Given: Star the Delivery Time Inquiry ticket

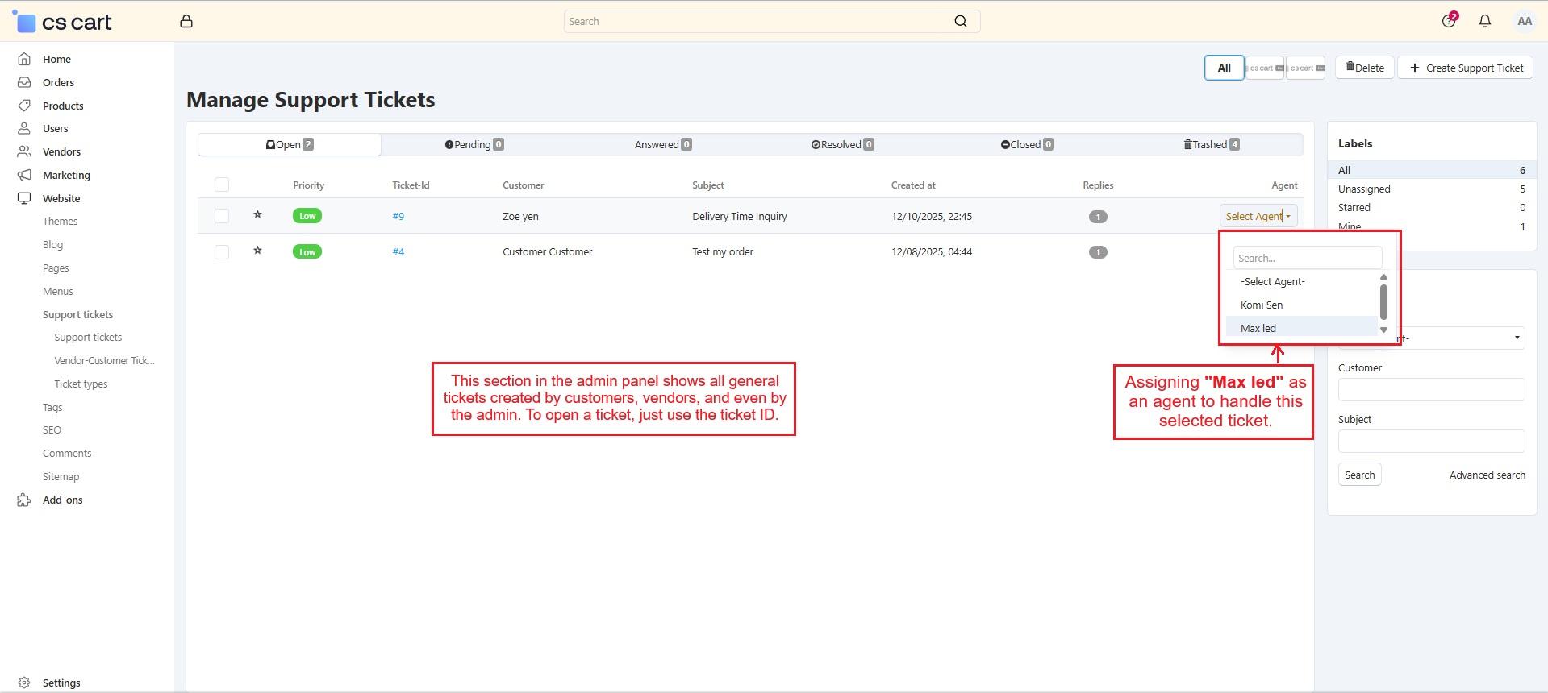Looking at the screenshot, I should pos(257,215).
